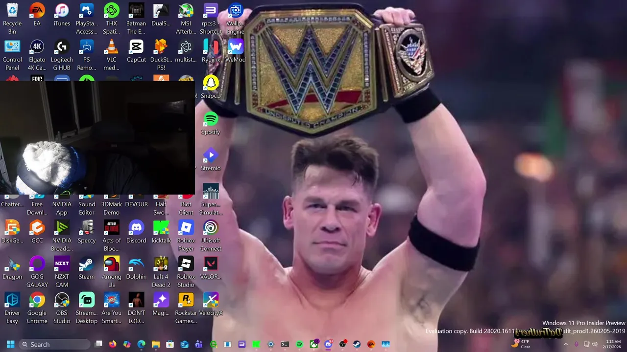
Task: Open GOG GALAXY desktop shortcut
Action: pyautogui.click(x=37, y=272)
